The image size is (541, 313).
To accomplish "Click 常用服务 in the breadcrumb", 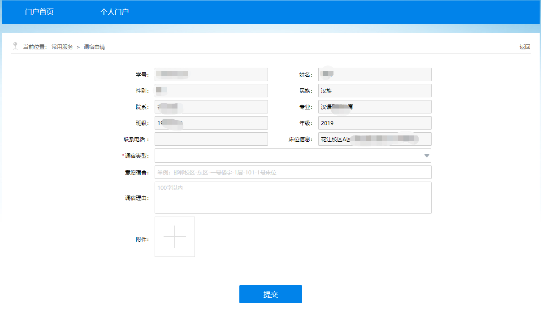I will [x=62, y=47].
